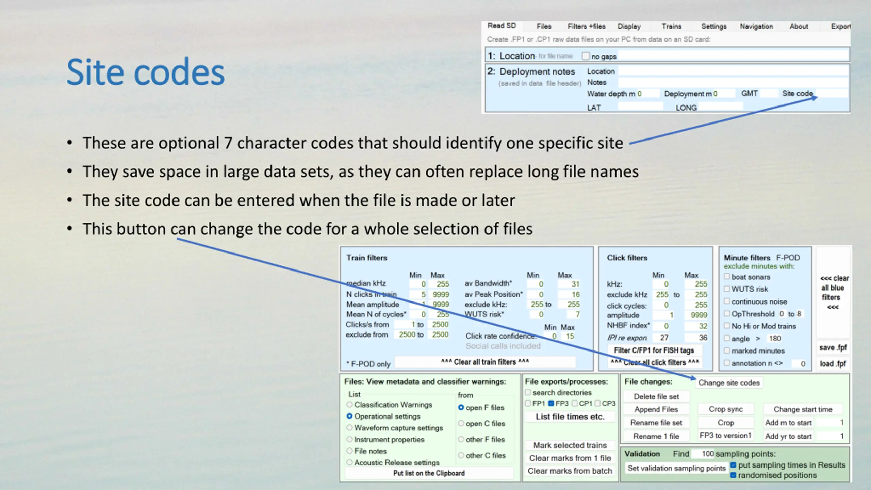Click the Change site codes button
Image resolution: width=871 pixels, height=490 pixels.
[729, 382]
